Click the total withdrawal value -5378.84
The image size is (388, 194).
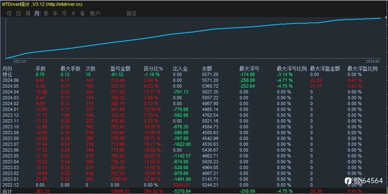pyautogui.click(x=182, y=191)
